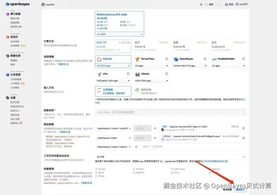Viewport: 277px width, 195px height.
Task: Toggle the Numpy dependency checkbox
Action: 96,169
